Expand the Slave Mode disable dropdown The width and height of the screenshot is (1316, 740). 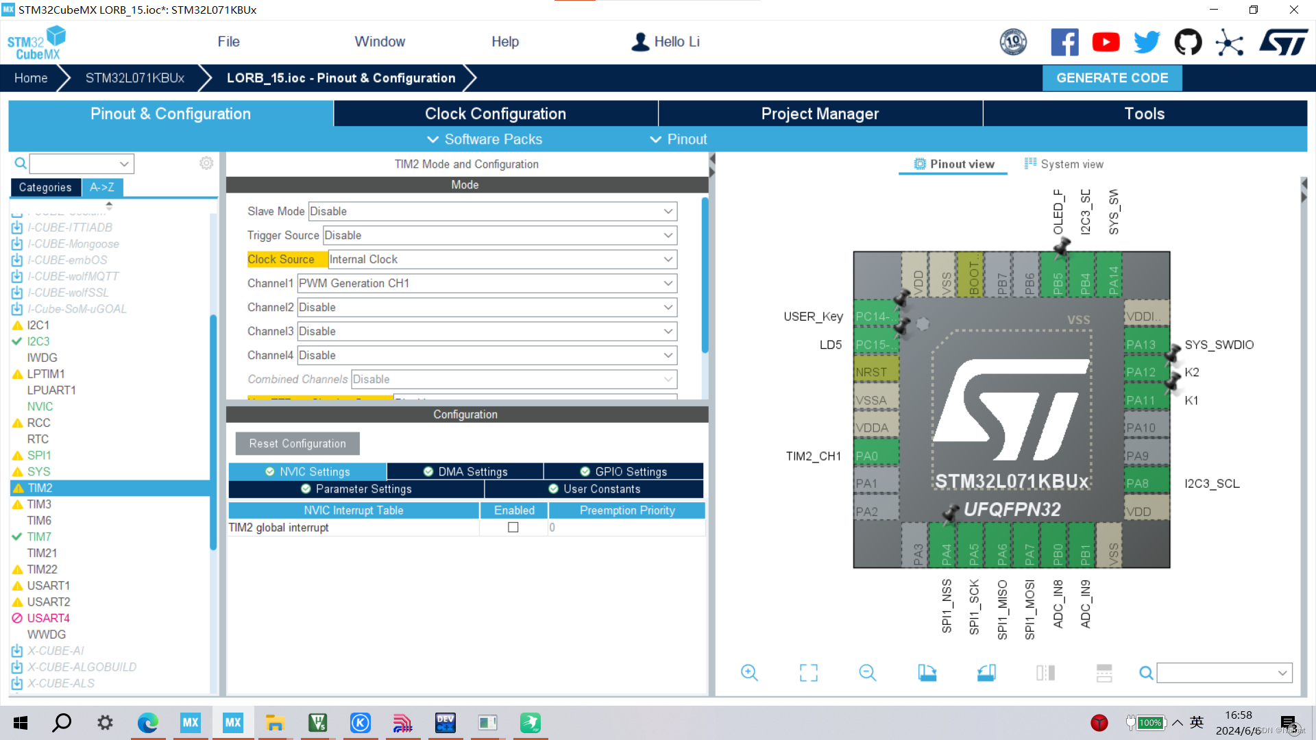667,210
